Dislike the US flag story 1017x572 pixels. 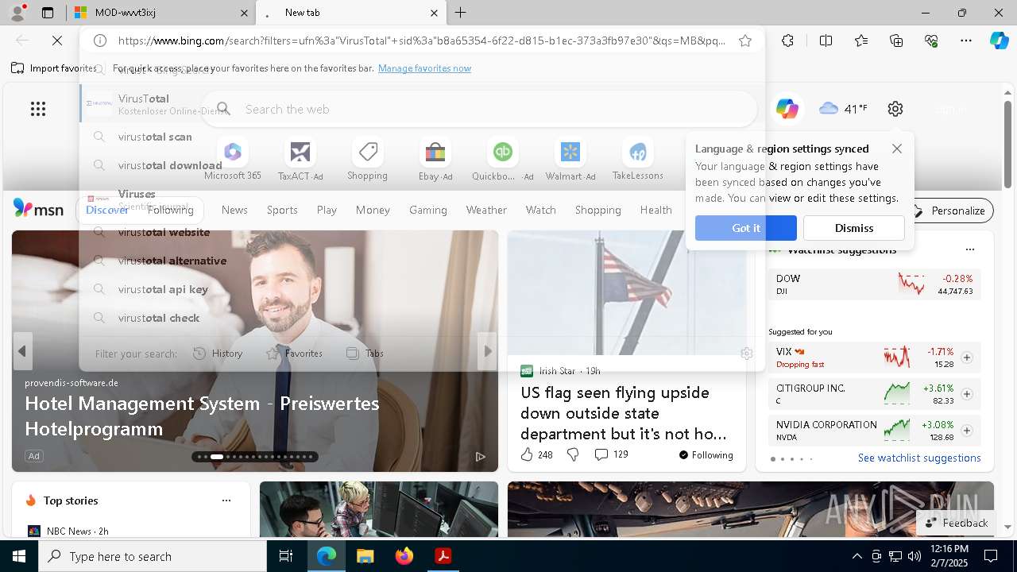pos(573,454)
